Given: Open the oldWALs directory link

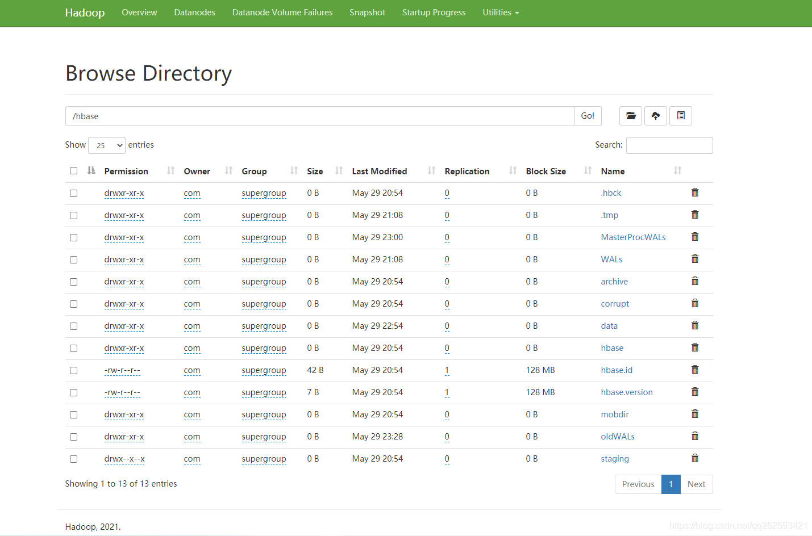Looking at the screenshot, I should tap(618, 437).
